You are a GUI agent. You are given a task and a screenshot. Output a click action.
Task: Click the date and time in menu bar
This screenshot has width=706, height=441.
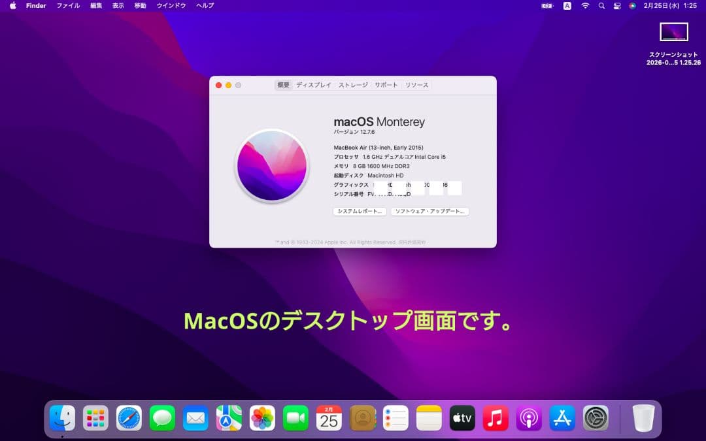tap(670, 5)
